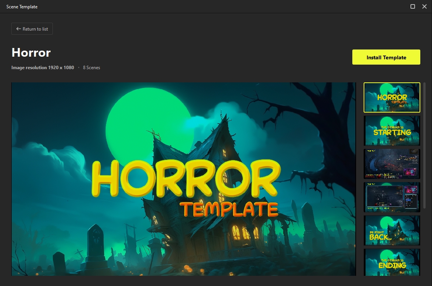Image resolution: width=432 pixels, height=286 pixels.
Task: Click the '8 Scenes' count label
Action: pos(91,68)
